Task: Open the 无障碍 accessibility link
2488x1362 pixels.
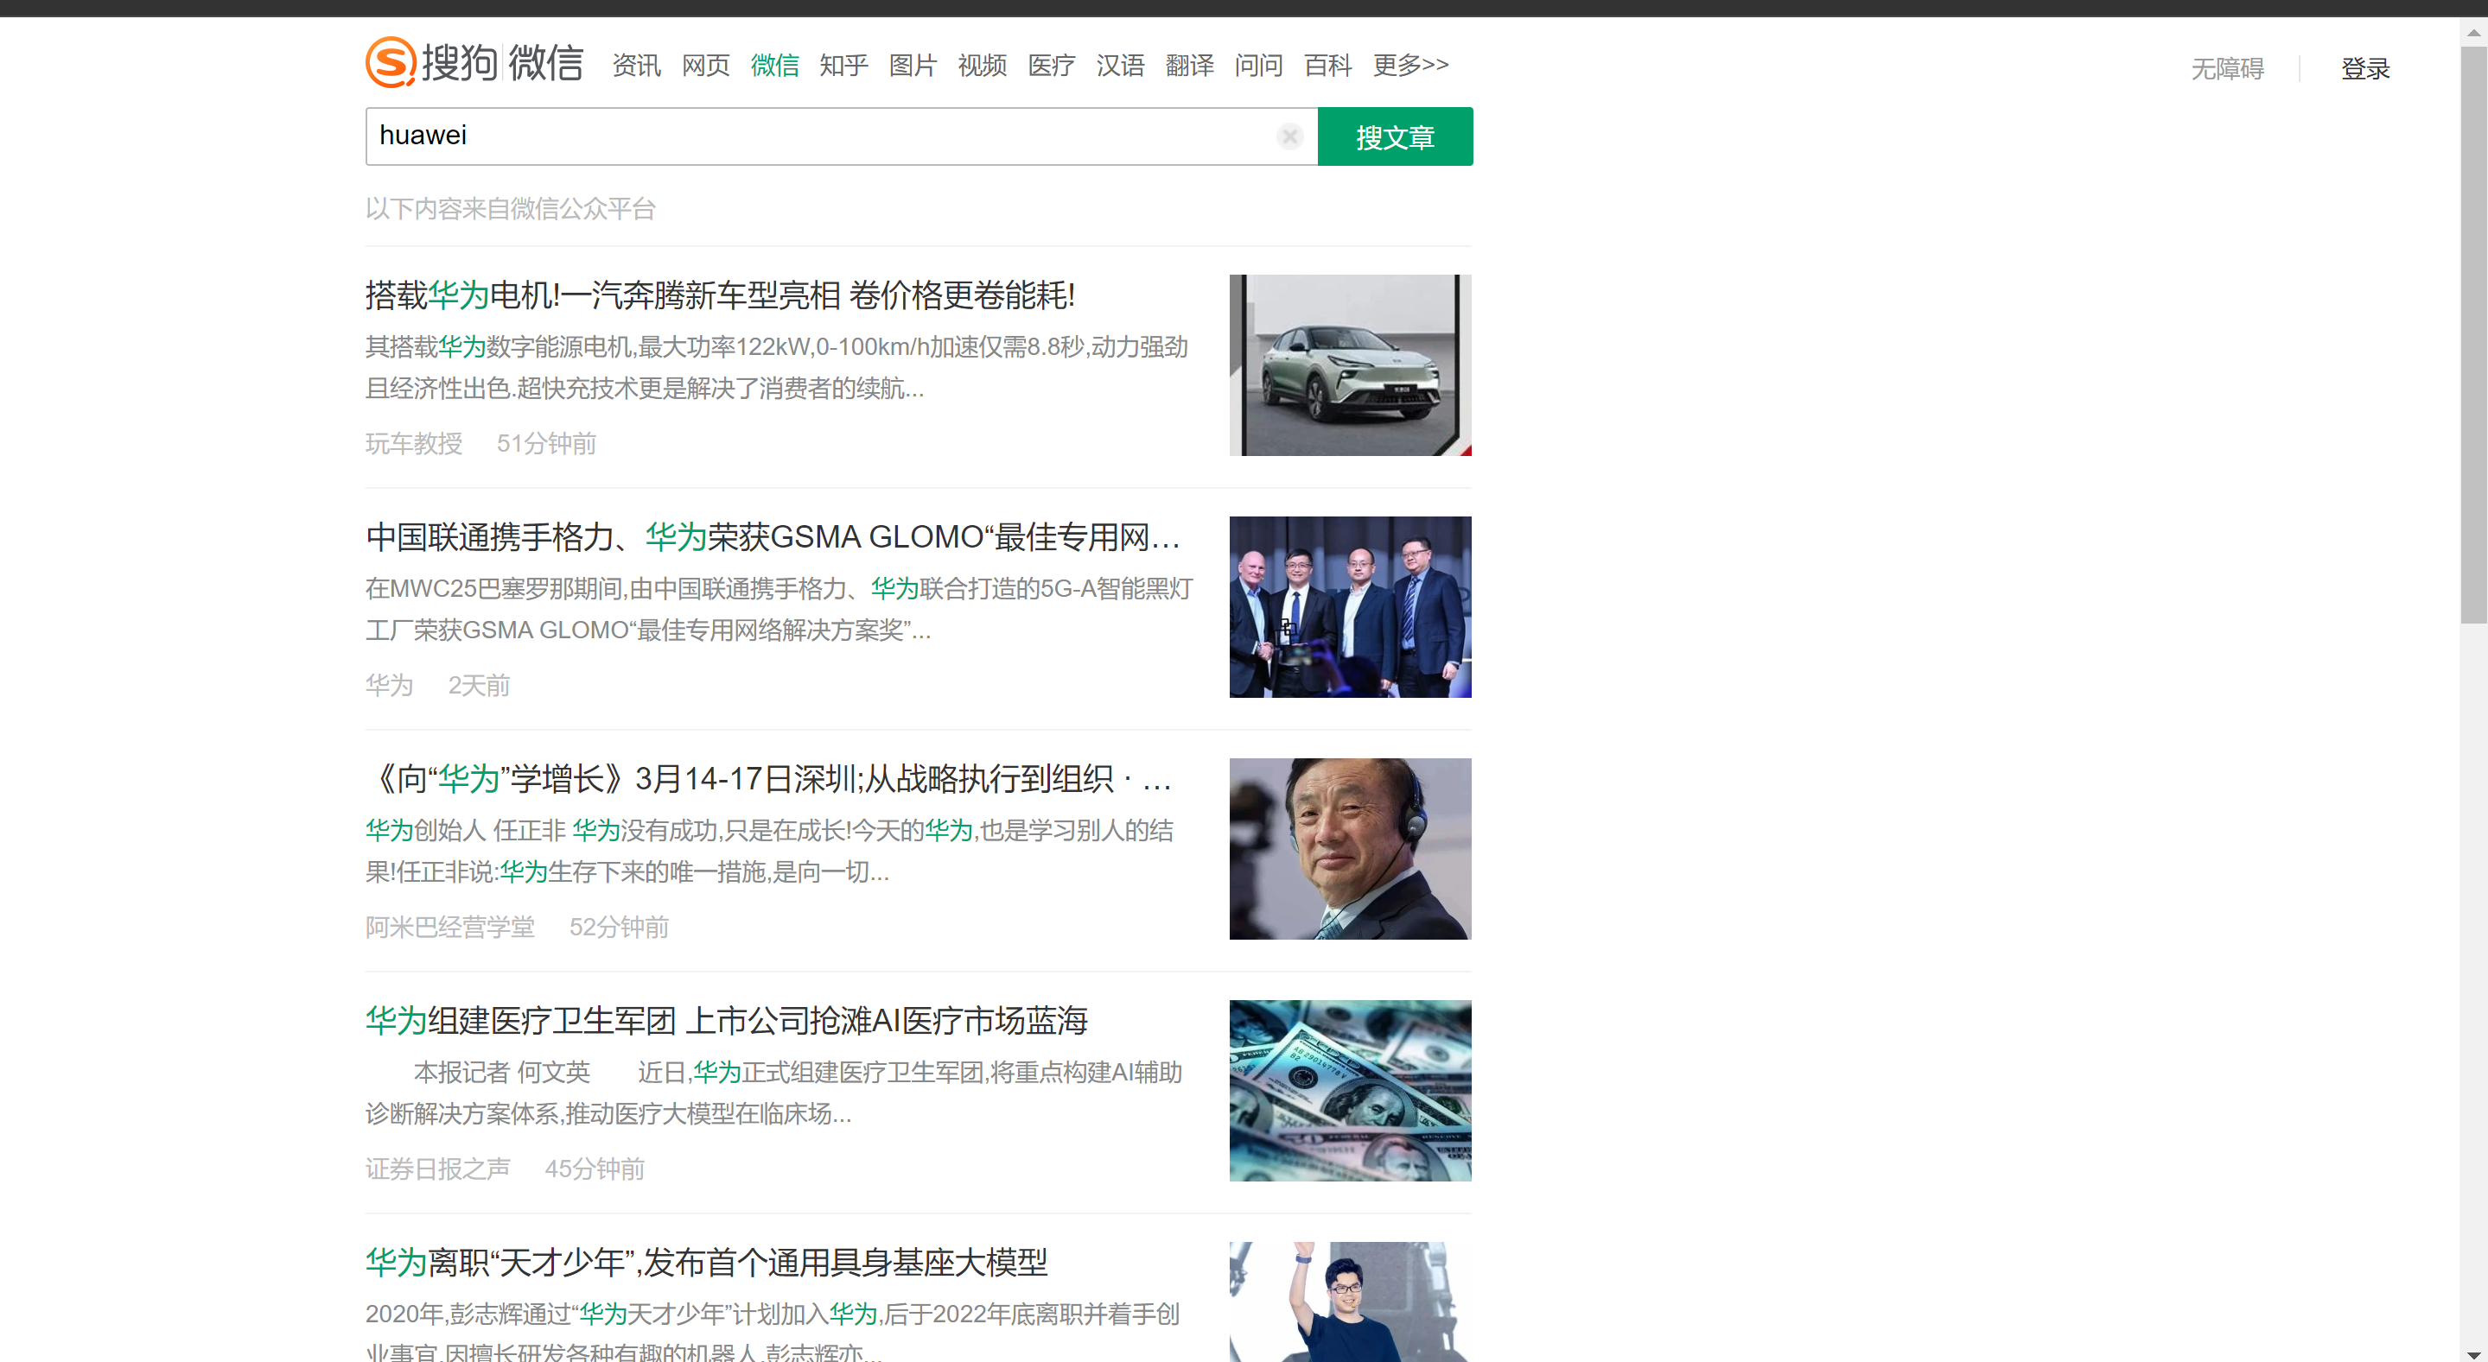Action: [2226, 68]
